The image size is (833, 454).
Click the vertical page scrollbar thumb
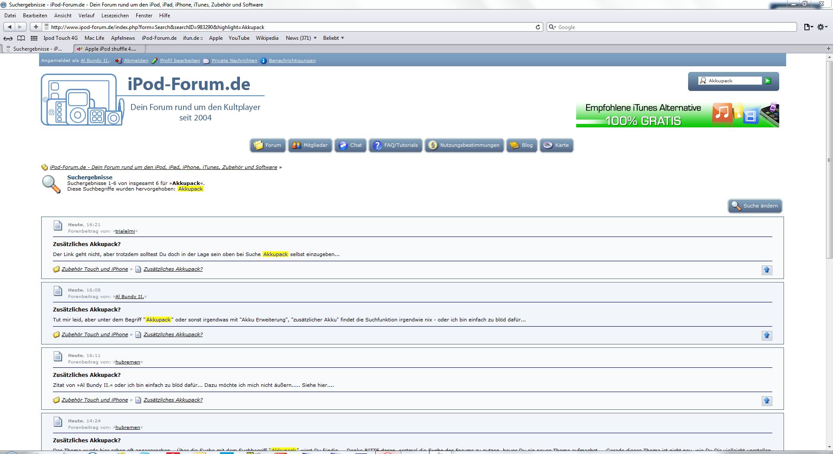(829, 160)
